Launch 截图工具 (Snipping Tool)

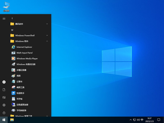click(20, 87)
